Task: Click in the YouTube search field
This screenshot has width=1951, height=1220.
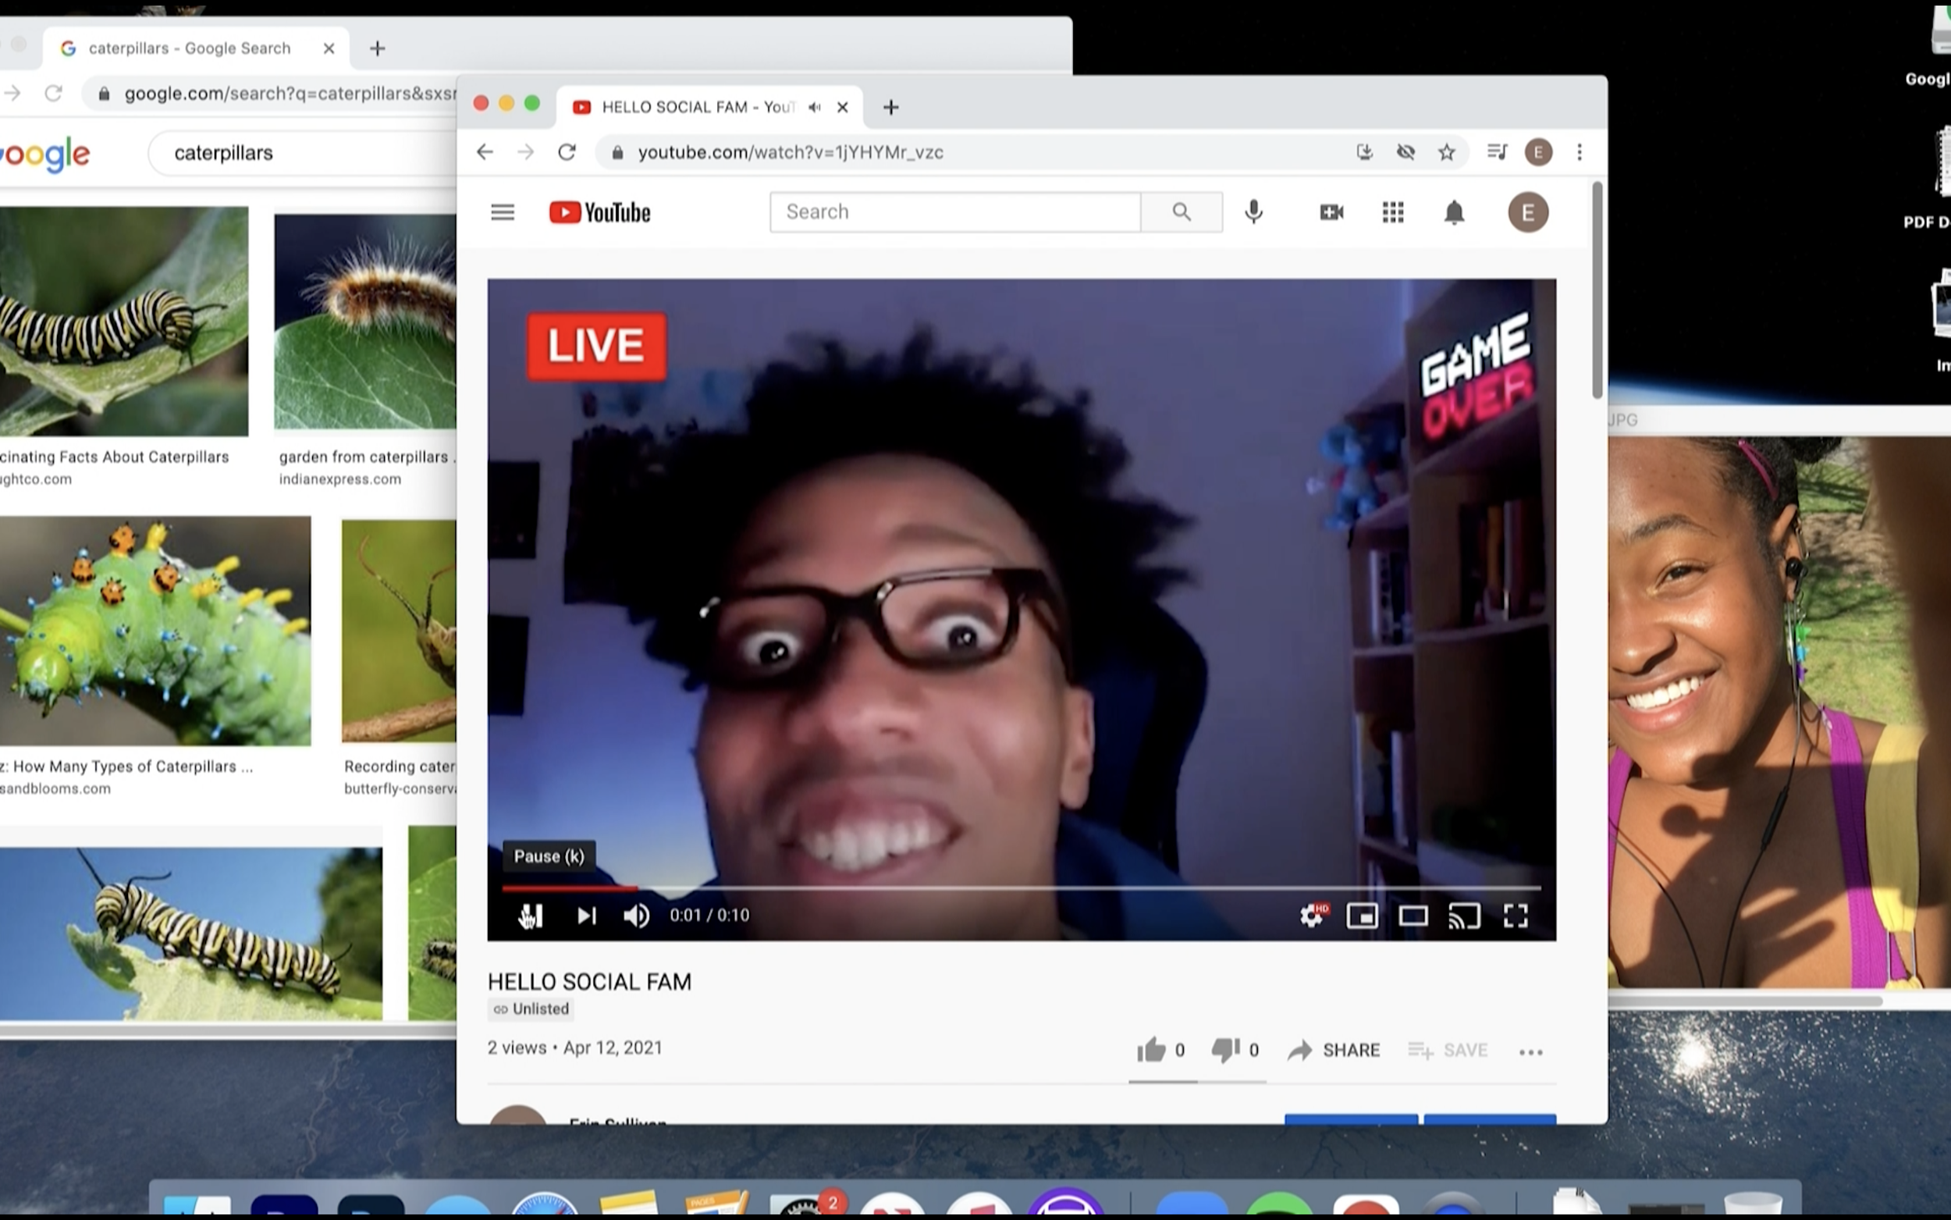Action: pyautogui.click(x=956, y=212)
